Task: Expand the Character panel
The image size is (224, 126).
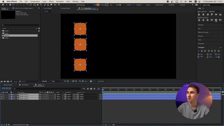Action: (x=201, y=43)
